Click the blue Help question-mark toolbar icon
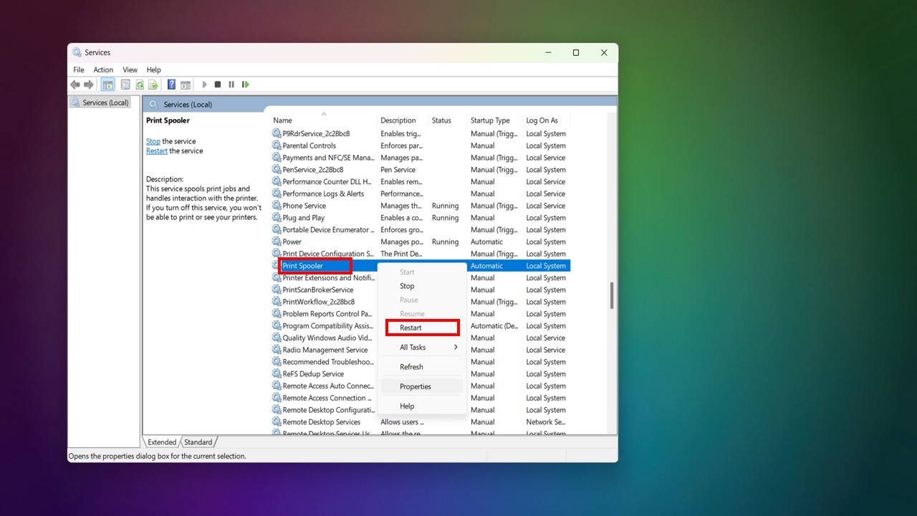Viewport: 917px width, 516px height. click(171, 85)
